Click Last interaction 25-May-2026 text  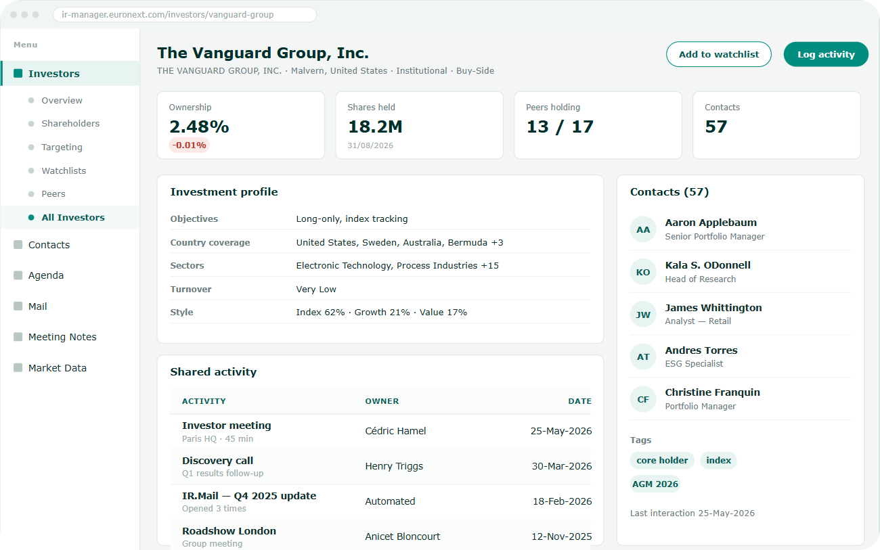[692, 513]
